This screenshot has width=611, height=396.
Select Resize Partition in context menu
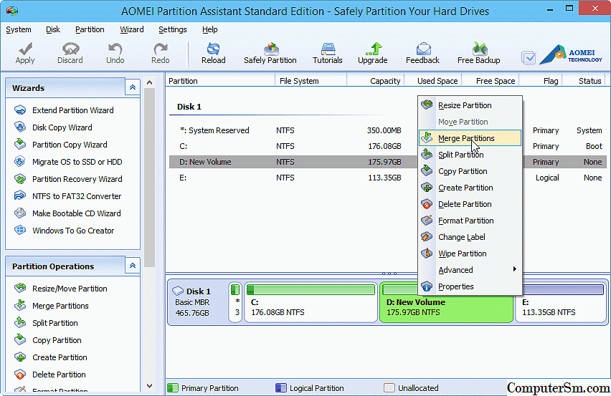470,105
